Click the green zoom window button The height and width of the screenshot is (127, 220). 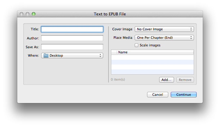click(34, 14)
